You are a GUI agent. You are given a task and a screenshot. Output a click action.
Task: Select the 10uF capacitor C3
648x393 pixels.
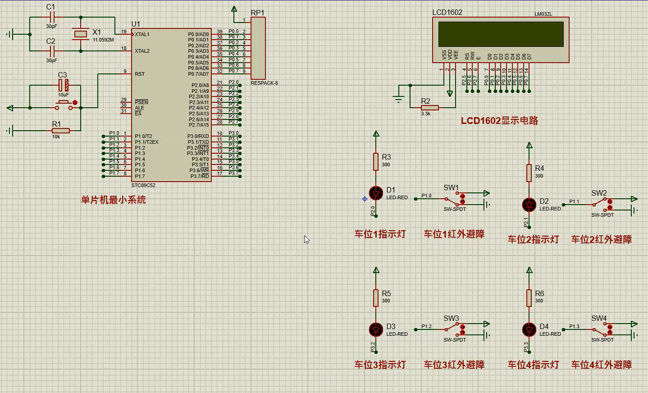(x=64, y=85)
